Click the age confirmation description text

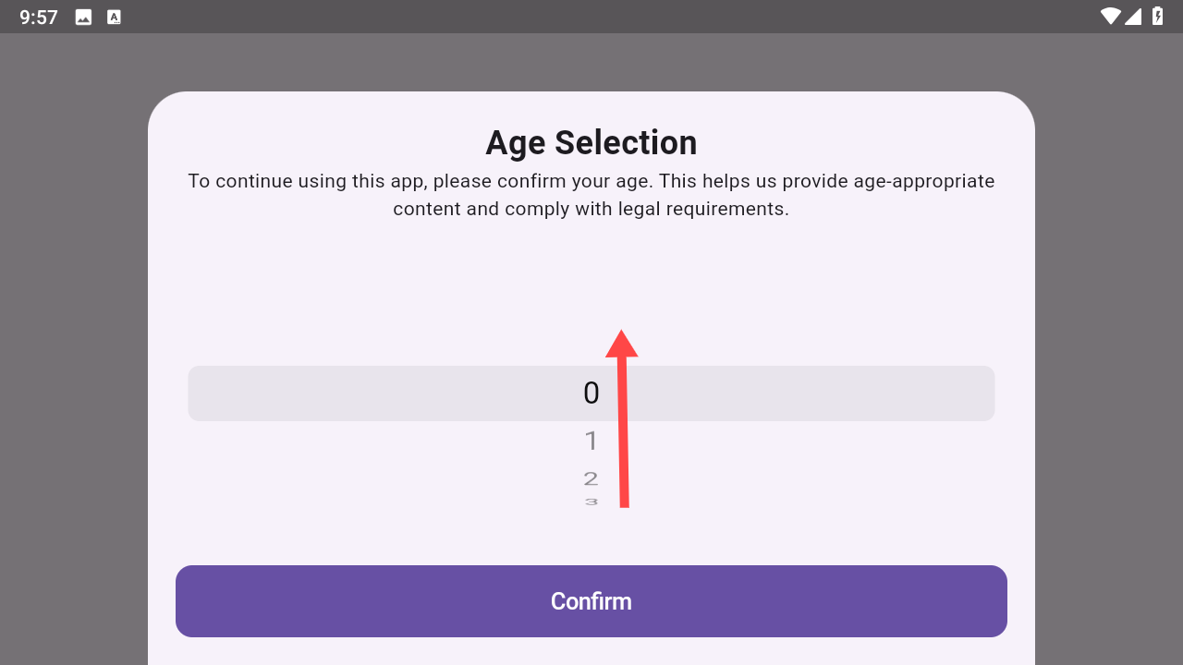(591, 195)
